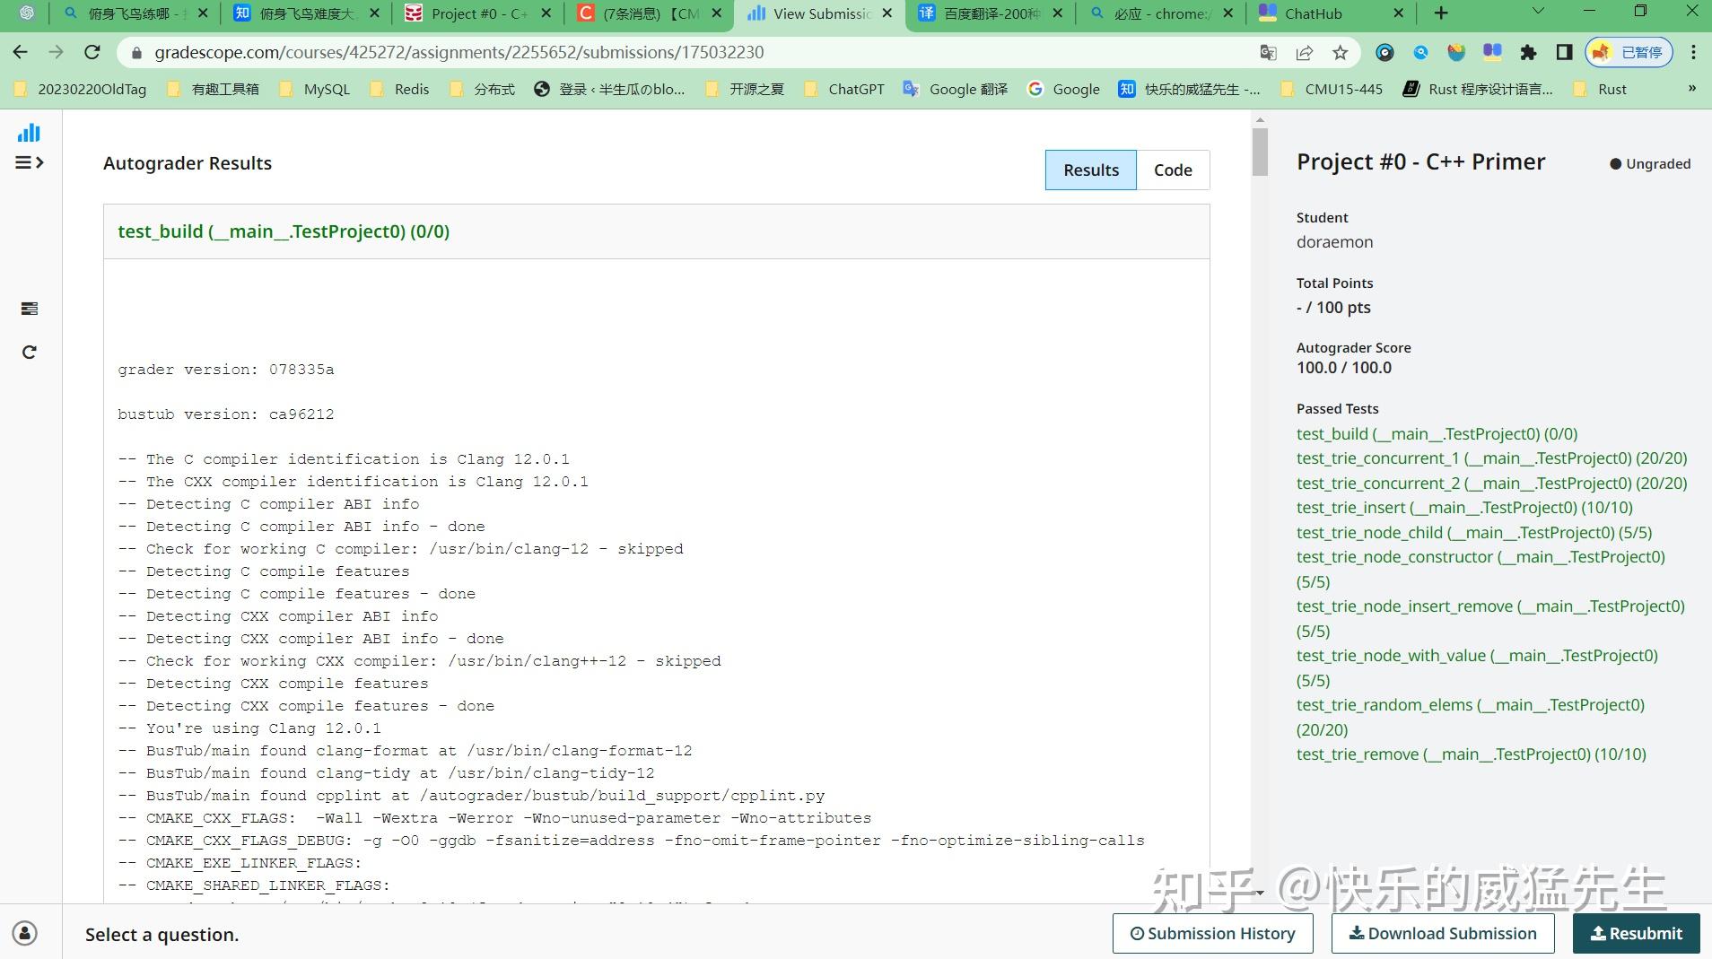Open the ChatHub tab's bot icon
This screenshot has width=1712, height=959.
coord(1270,13)
